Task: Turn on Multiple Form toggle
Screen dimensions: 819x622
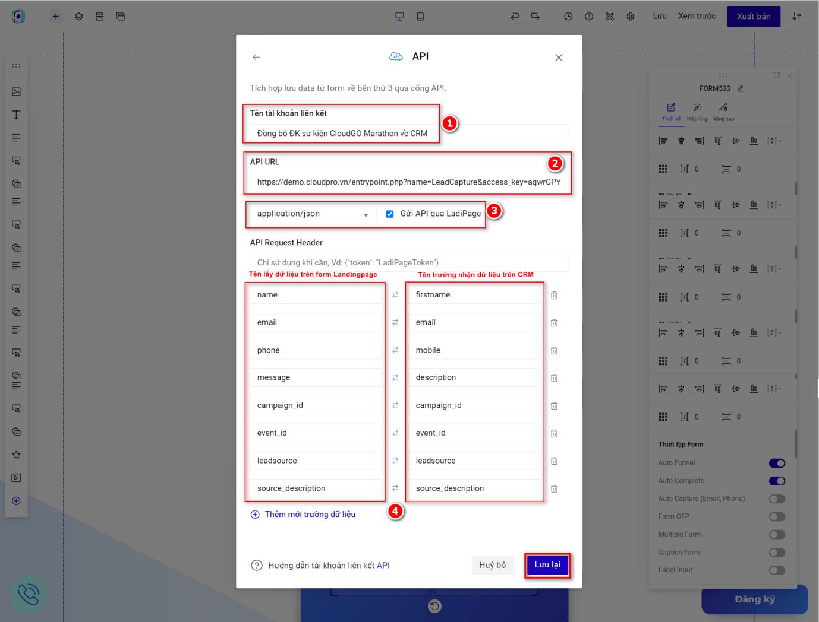Action: [777, 534]
